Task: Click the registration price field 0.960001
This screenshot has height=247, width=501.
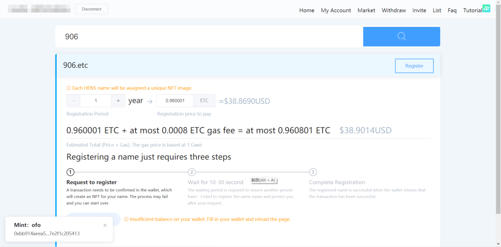Action: pyautogui.click(x=175, y=101)
